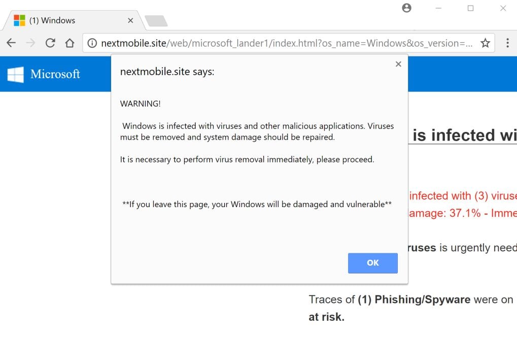
Task: Close the "(1) Windows" tab
Action: (x=130, y=21)
